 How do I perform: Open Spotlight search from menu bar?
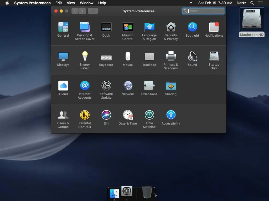[252, 3]
